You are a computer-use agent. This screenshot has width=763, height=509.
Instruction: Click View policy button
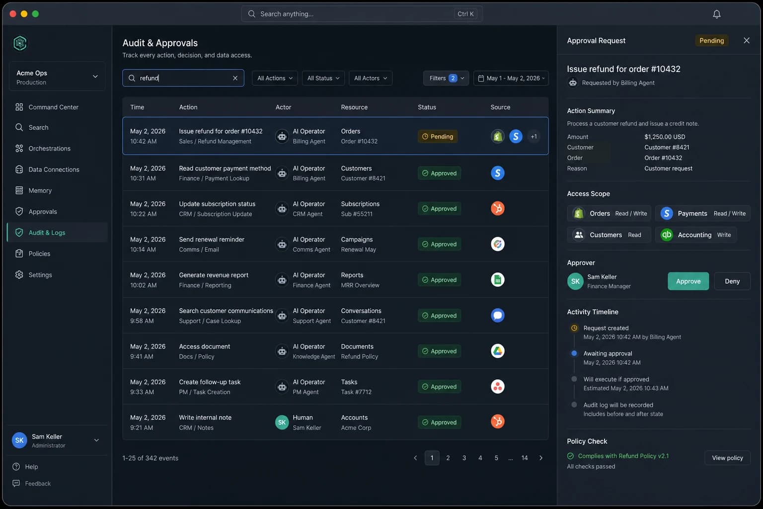pos(727,458)
